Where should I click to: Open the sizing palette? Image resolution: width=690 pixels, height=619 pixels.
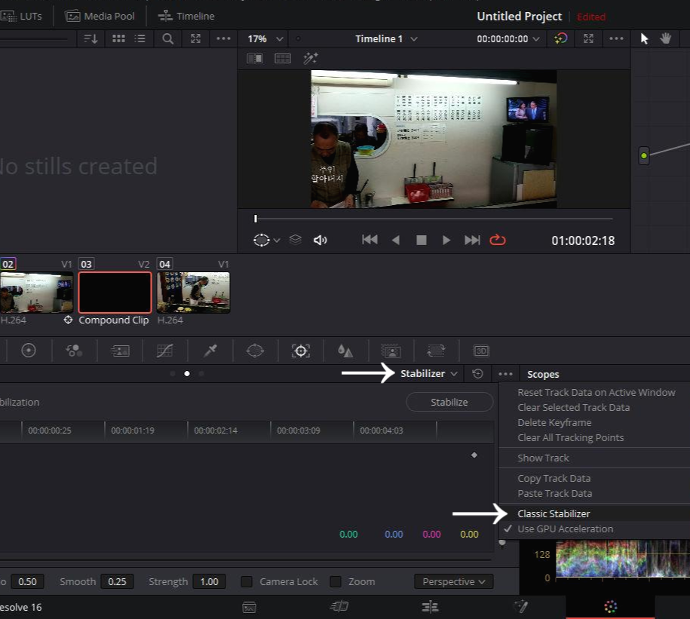point(436,351)
